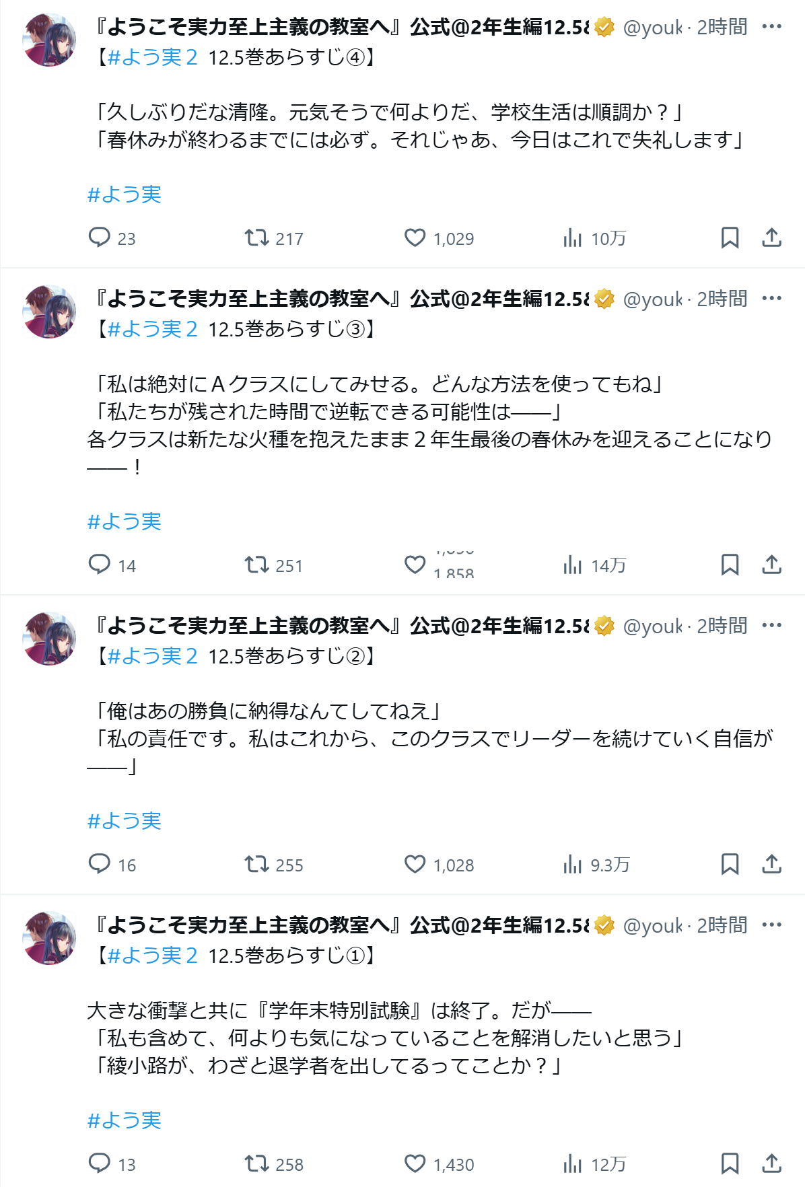Bookmark the あらすじ① post
805x1187 pixels.
tap(730, 1163)
